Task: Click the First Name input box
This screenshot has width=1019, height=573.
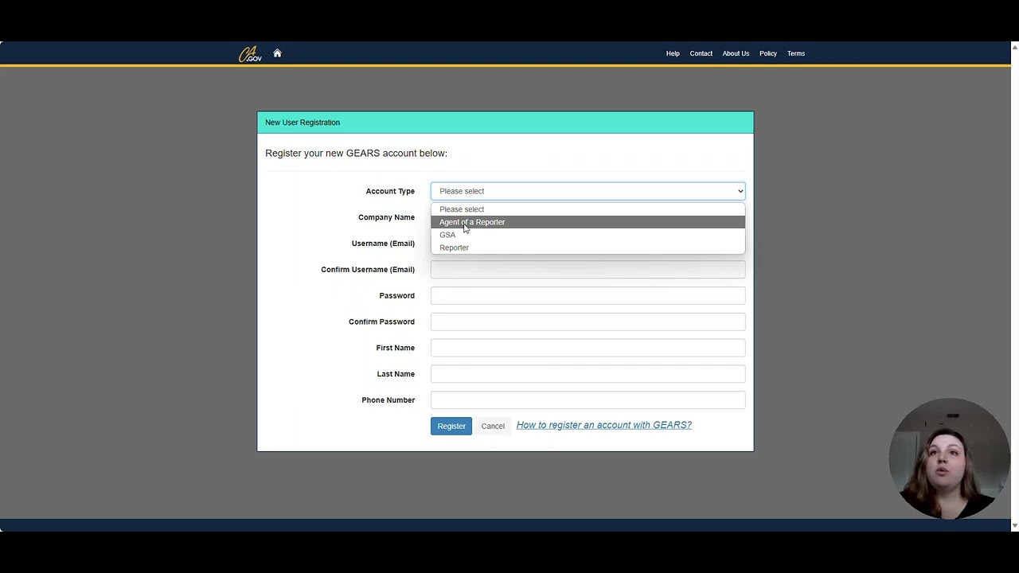Action: coord(588,348)
